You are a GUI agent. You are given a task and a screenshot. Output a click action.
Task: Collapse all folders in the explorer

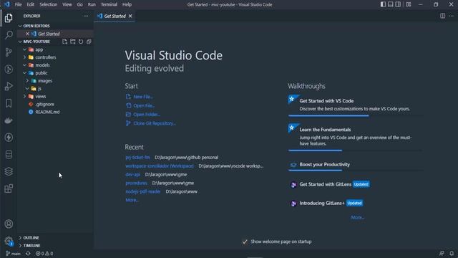point(89,42)
